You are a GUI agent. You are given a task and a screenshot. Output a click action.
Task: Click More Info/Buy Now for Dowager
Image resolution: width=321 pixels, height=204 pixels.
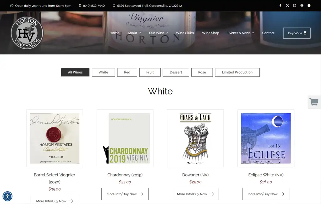(195, 194)
